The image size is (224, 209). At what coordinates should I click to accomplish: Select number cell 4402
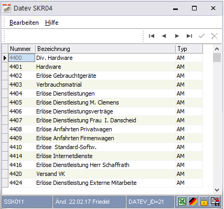click(x=22, y=76)
